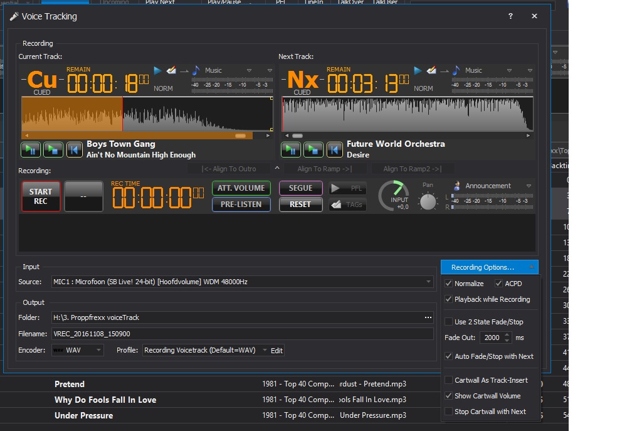This screenshot has height=431, width=632.
Task: Toggle the Normalize checkbox
Action: click(448, 284)
